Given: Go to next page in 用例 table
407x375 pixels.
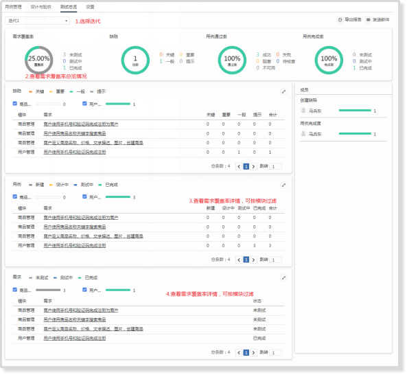Looking at the screenshot, I should pos(253,260).
